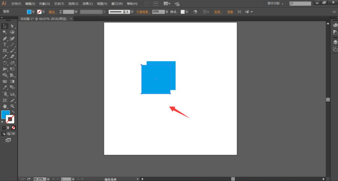Collapse the tools panel double-arrow
Viewport: 338px width, 181px height.
2,18
